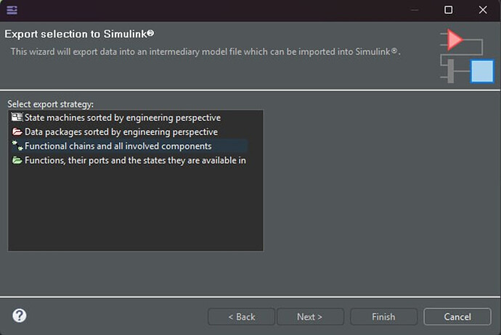Return to the previous page with Back

click(x=241, y=317)
